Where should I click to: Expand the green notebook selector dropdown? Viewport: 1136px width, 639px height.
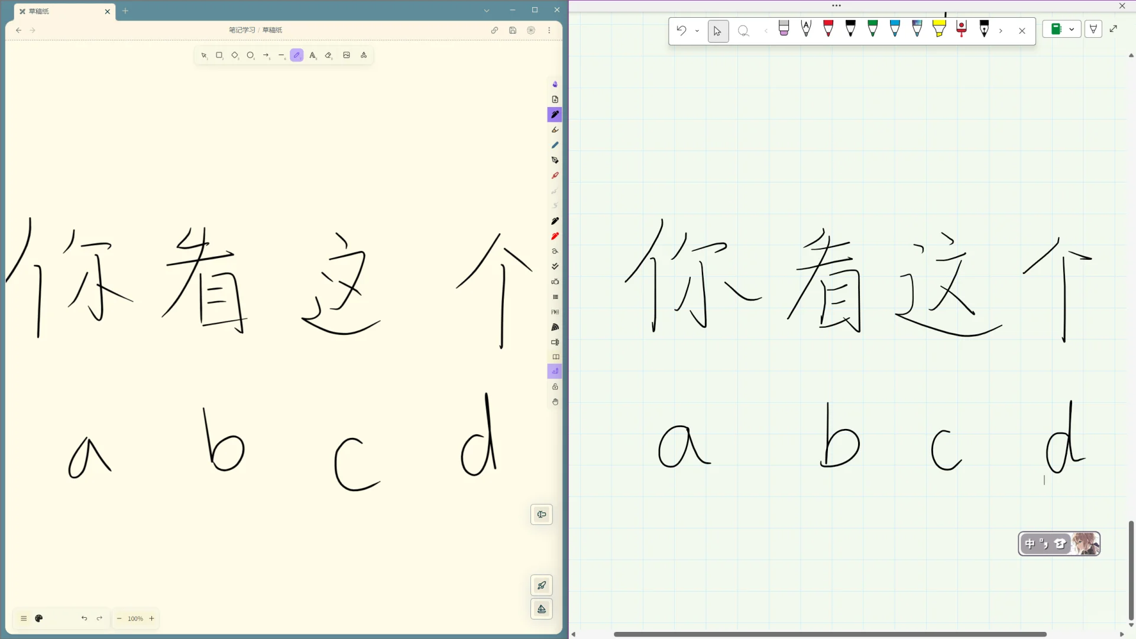coord(1073,29)
